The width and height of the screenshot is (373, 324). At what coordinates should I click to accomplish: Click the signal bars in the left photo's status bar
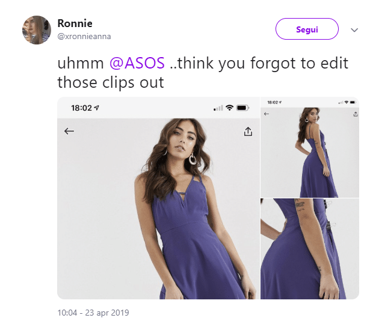[x=218, y=108]
